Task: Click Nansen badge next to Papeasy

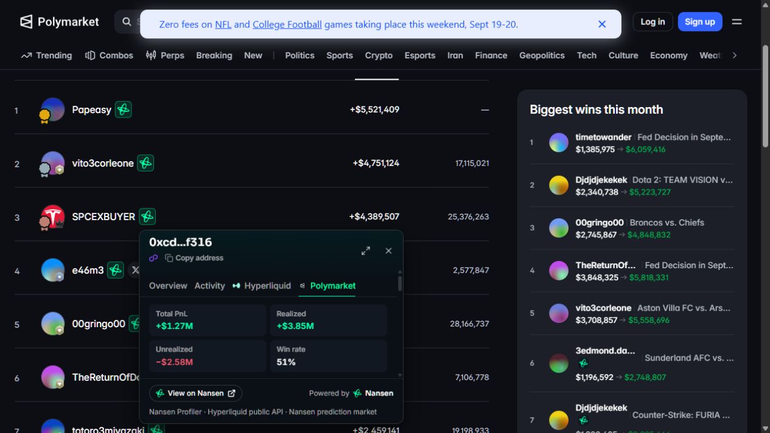Action: coord(124,109)
